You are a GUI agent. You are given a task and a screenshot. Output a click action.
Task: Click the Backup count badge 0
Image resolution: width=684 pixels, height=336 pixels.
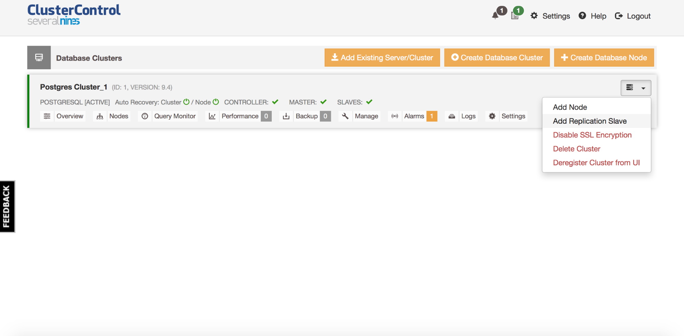point(325,116)
